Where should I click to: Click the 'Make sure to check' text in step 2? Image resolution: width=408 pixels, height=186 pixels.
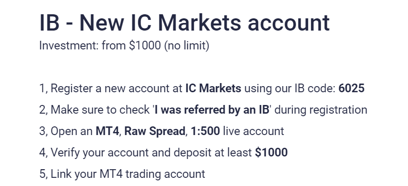pos(100,110)
